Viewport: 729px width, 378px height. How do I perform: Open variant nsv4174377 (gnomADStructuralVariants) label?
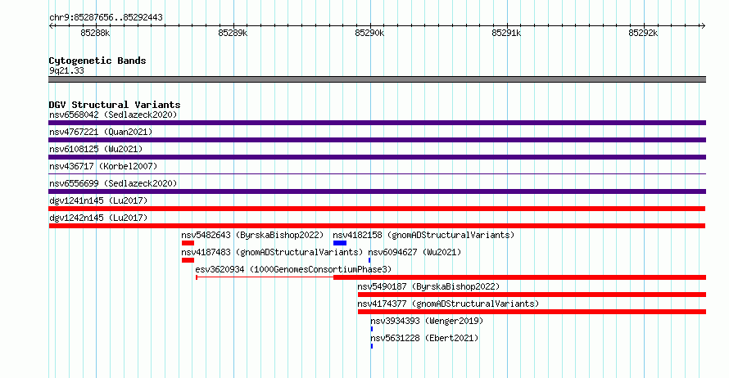[x=448, y=304]
